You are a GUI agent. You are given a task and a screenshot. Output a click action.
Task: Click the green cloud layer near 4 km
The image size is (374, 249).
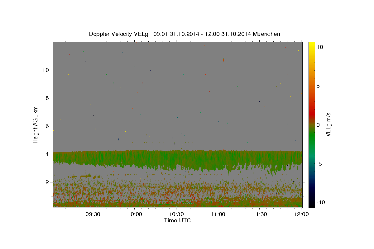(x=177, y=159)
